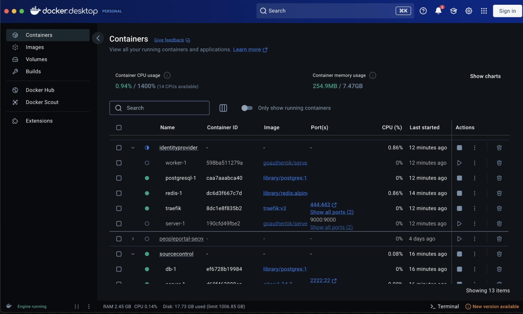Delete the traefik container
This screenshot has height=314, width=523.
[499, 208]
